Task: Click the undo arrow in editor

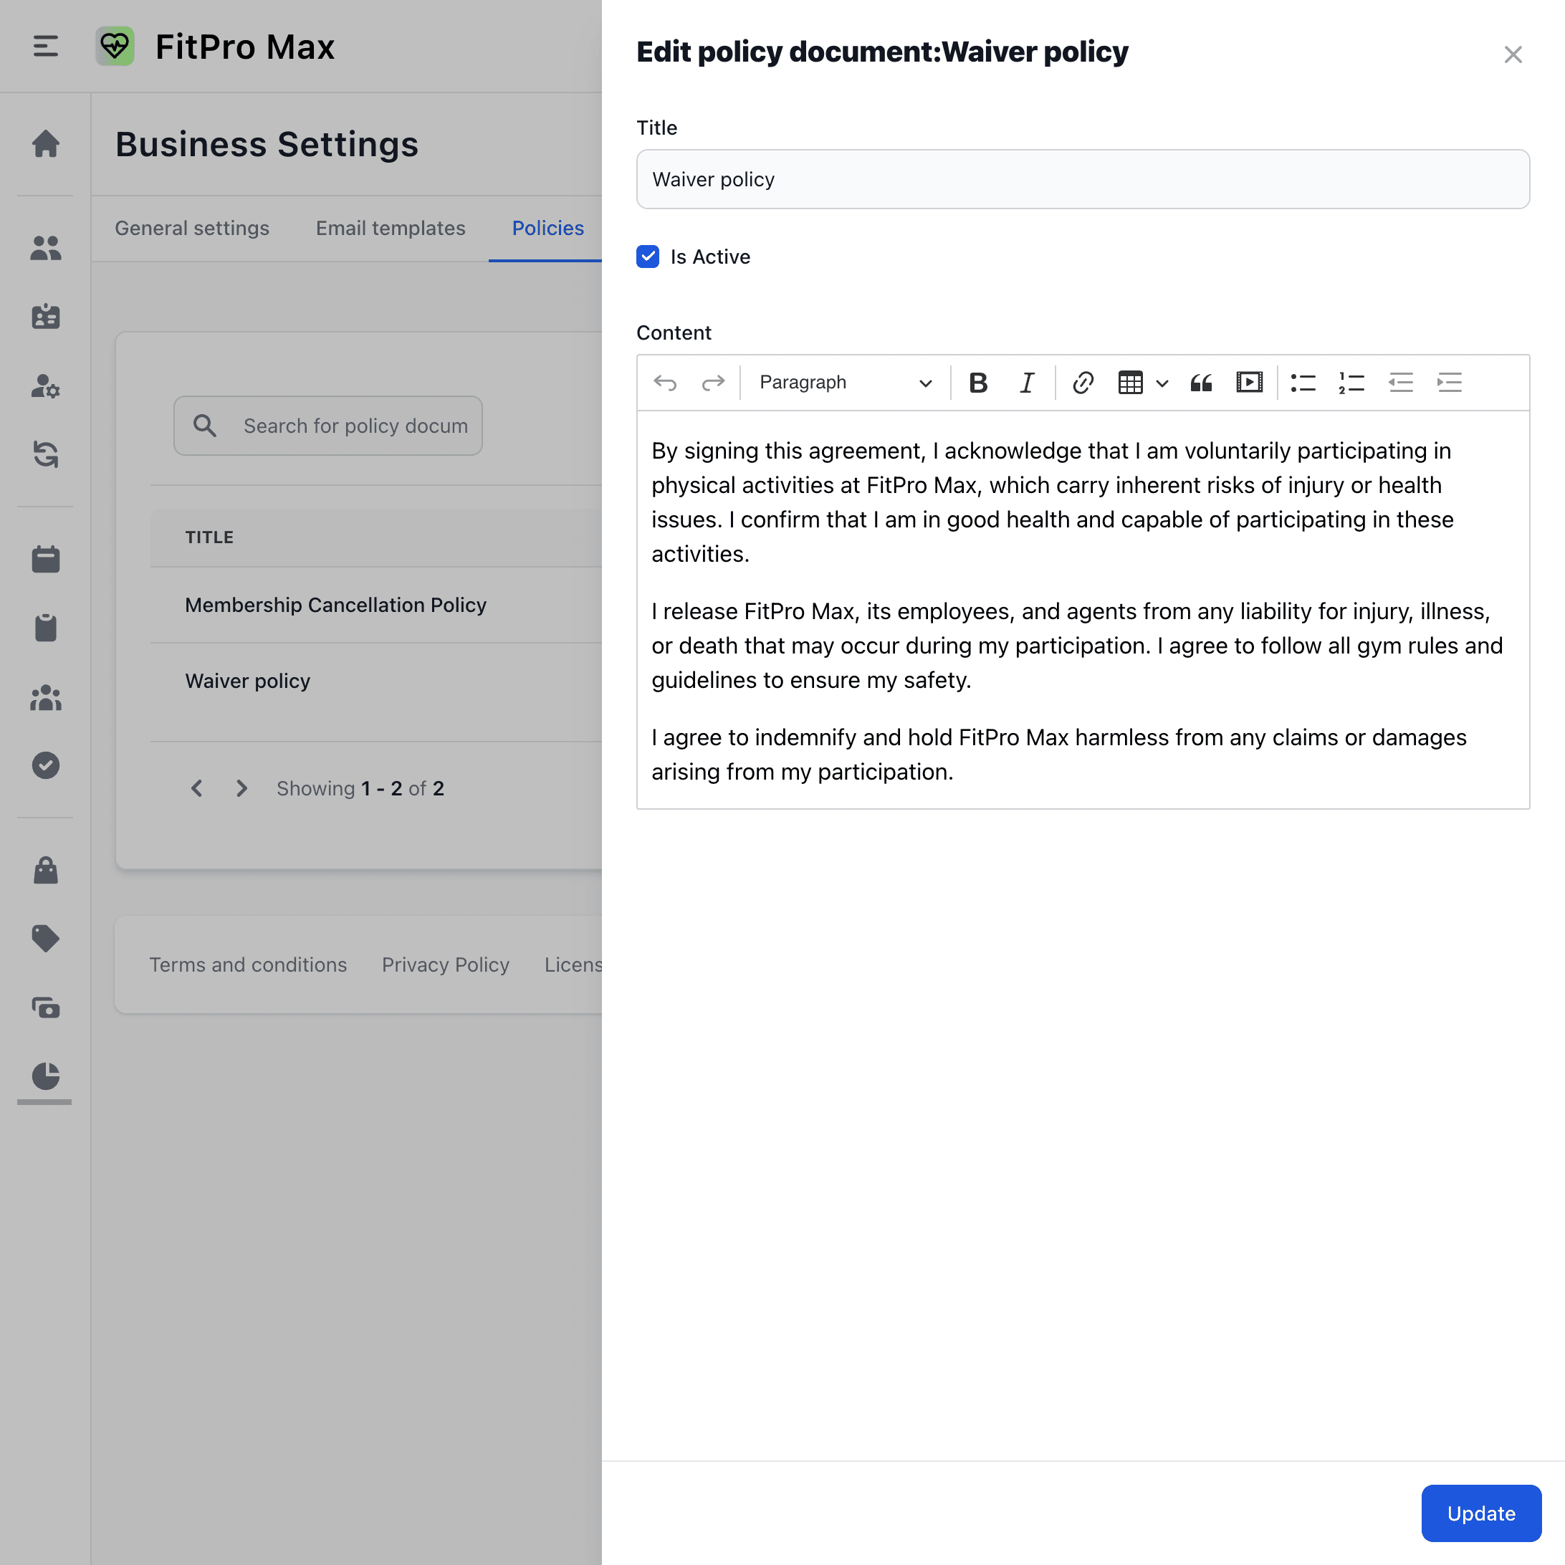Action: pos(665,383)
